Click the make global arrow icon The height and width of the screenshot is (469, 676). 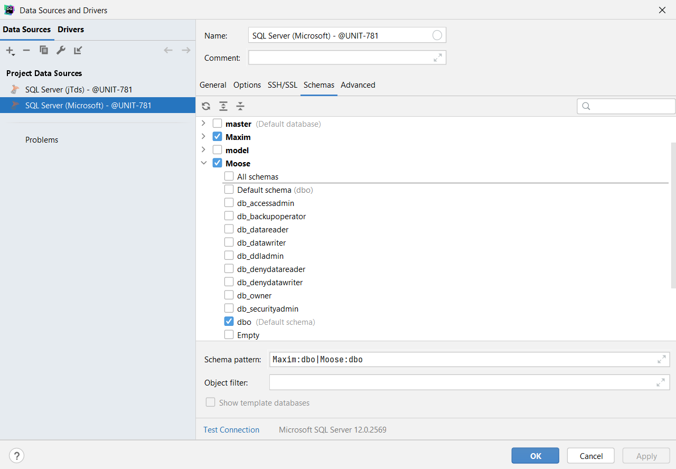coord(78,50)
